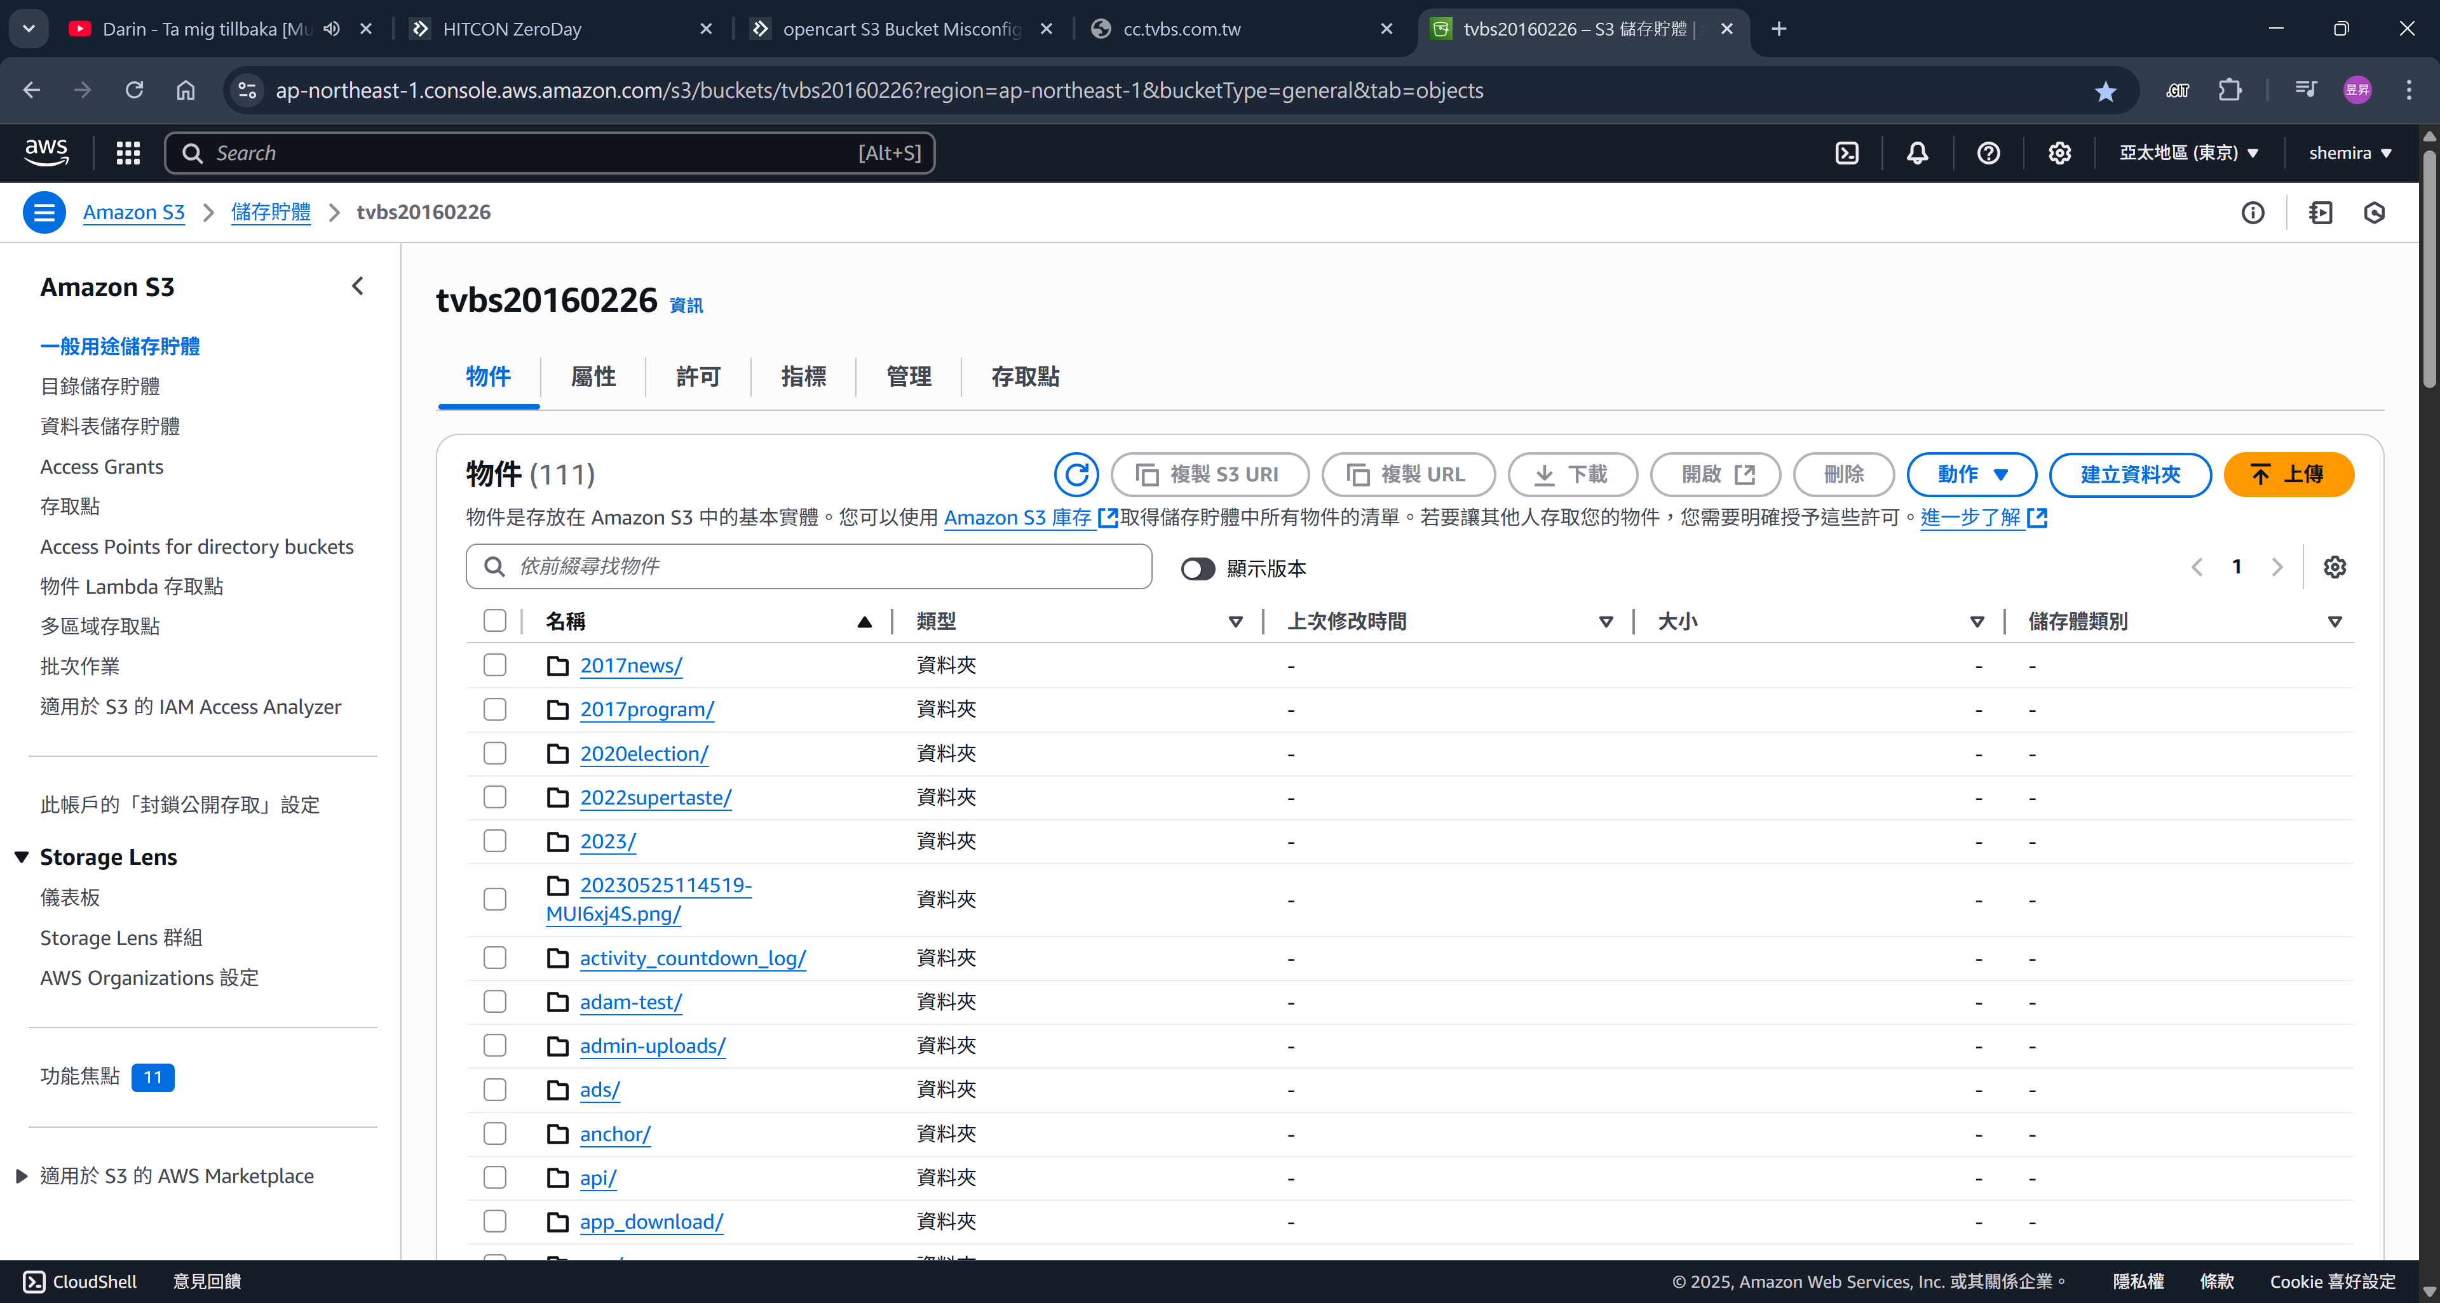
Task: Open the browser extensions puzzle icon
Action: pyautogui.click(x=2230, y=90)
